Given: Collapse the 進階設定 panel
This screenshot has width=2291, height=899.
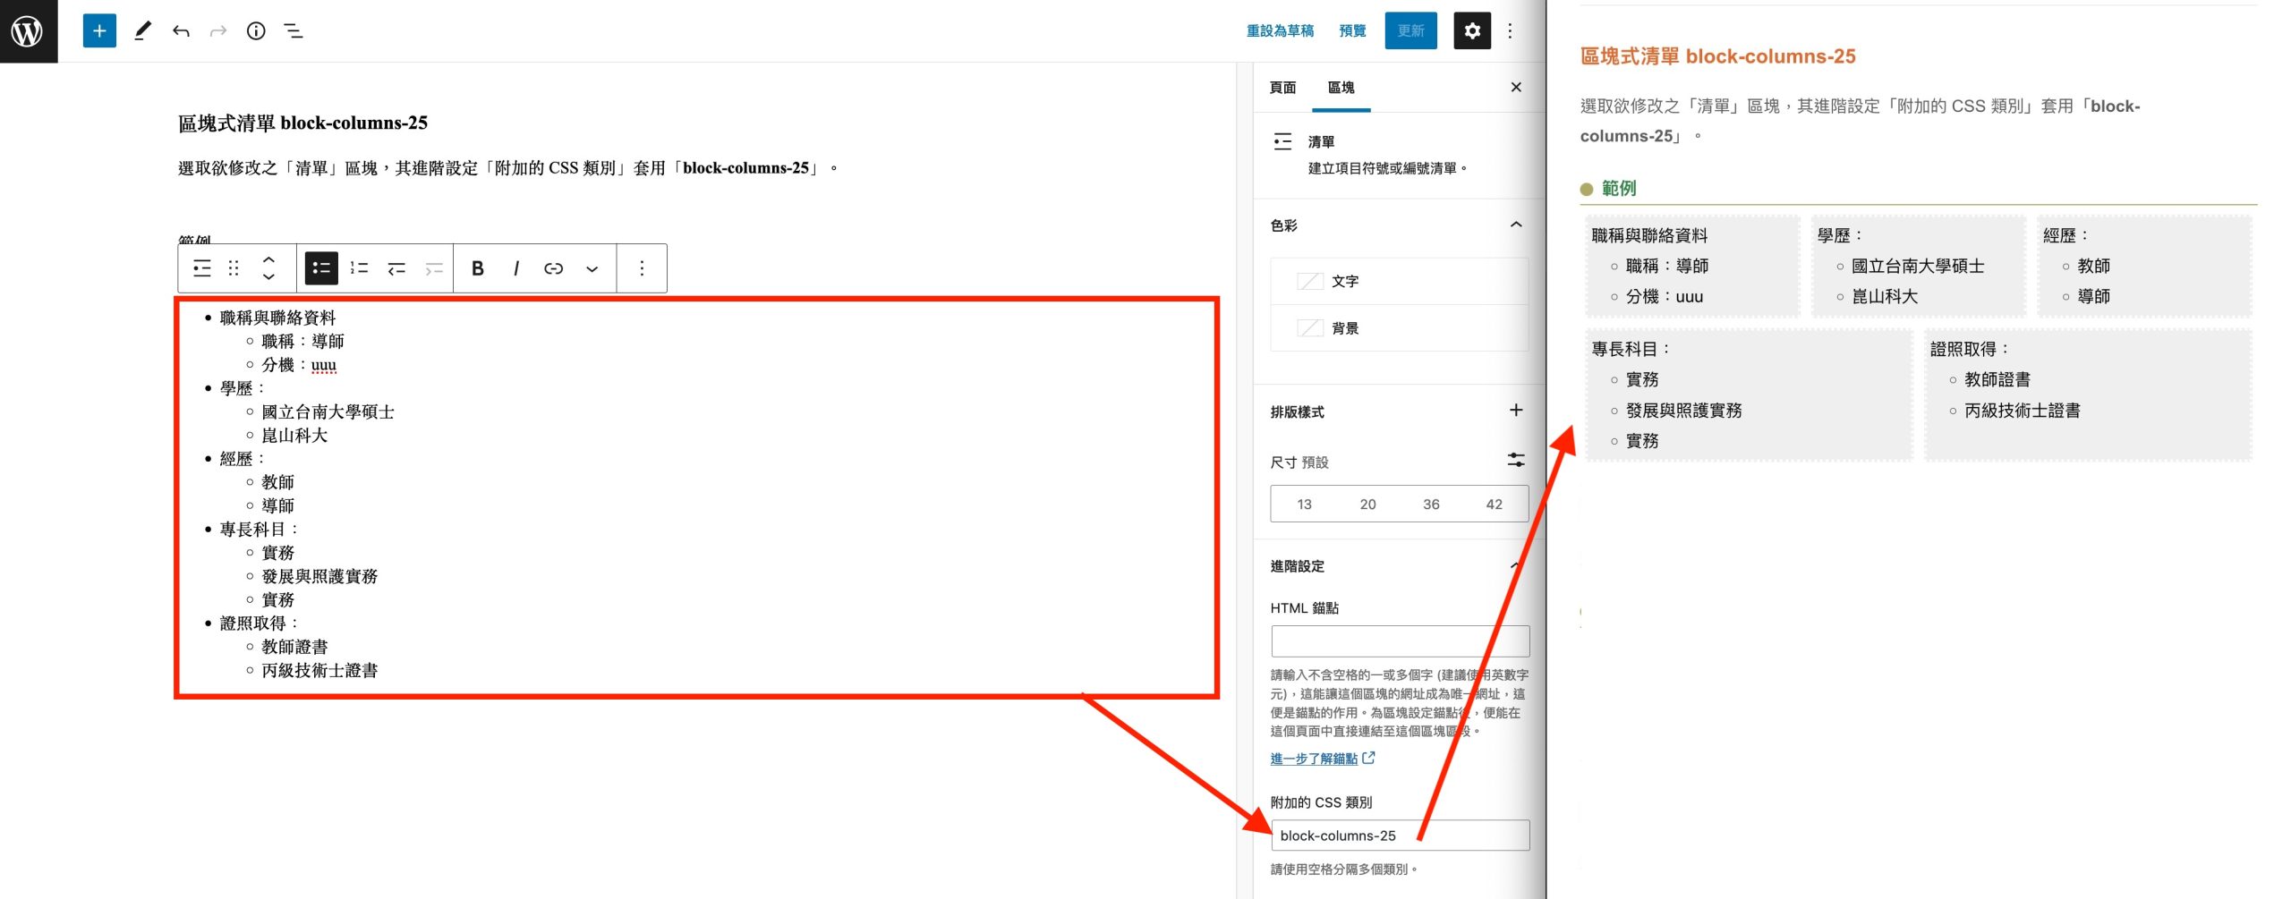Looking at the screenshot, I should (1516, 565).
